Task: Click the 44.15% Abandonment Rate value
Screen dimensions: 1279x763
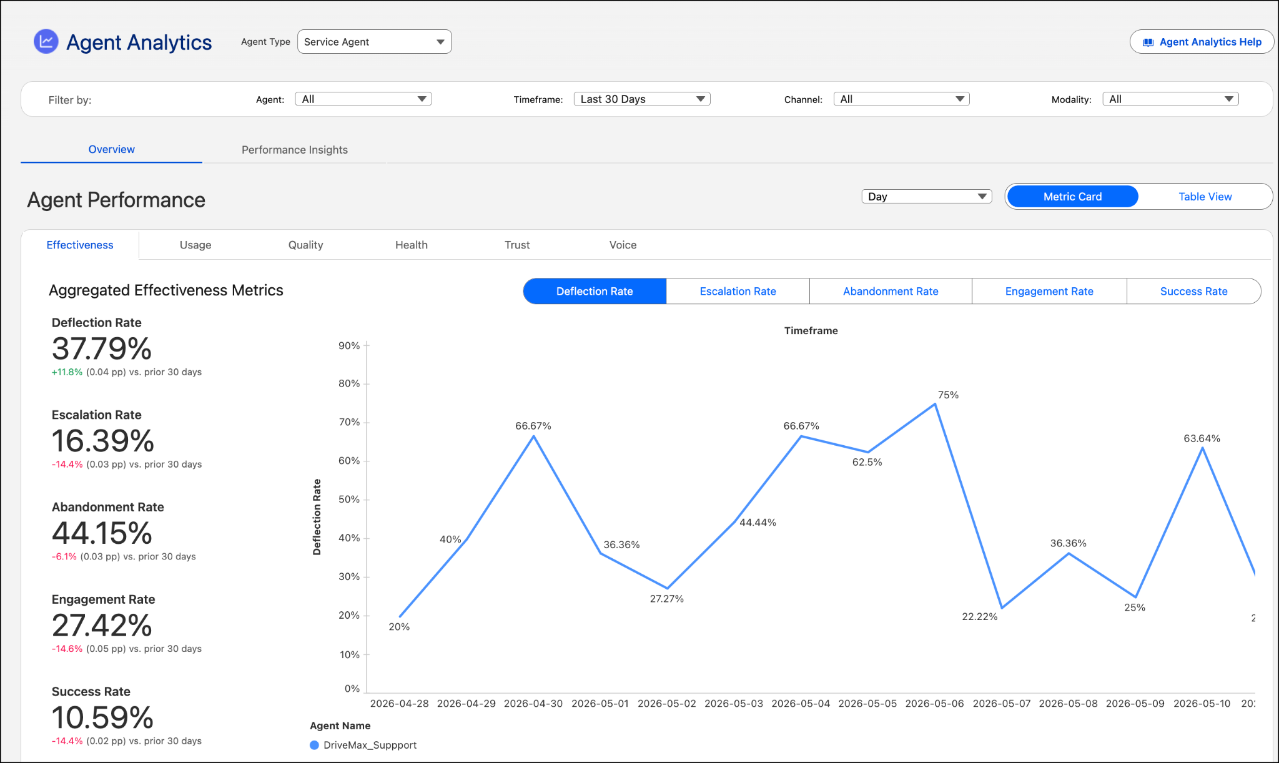Action: [x=102, y=533]
